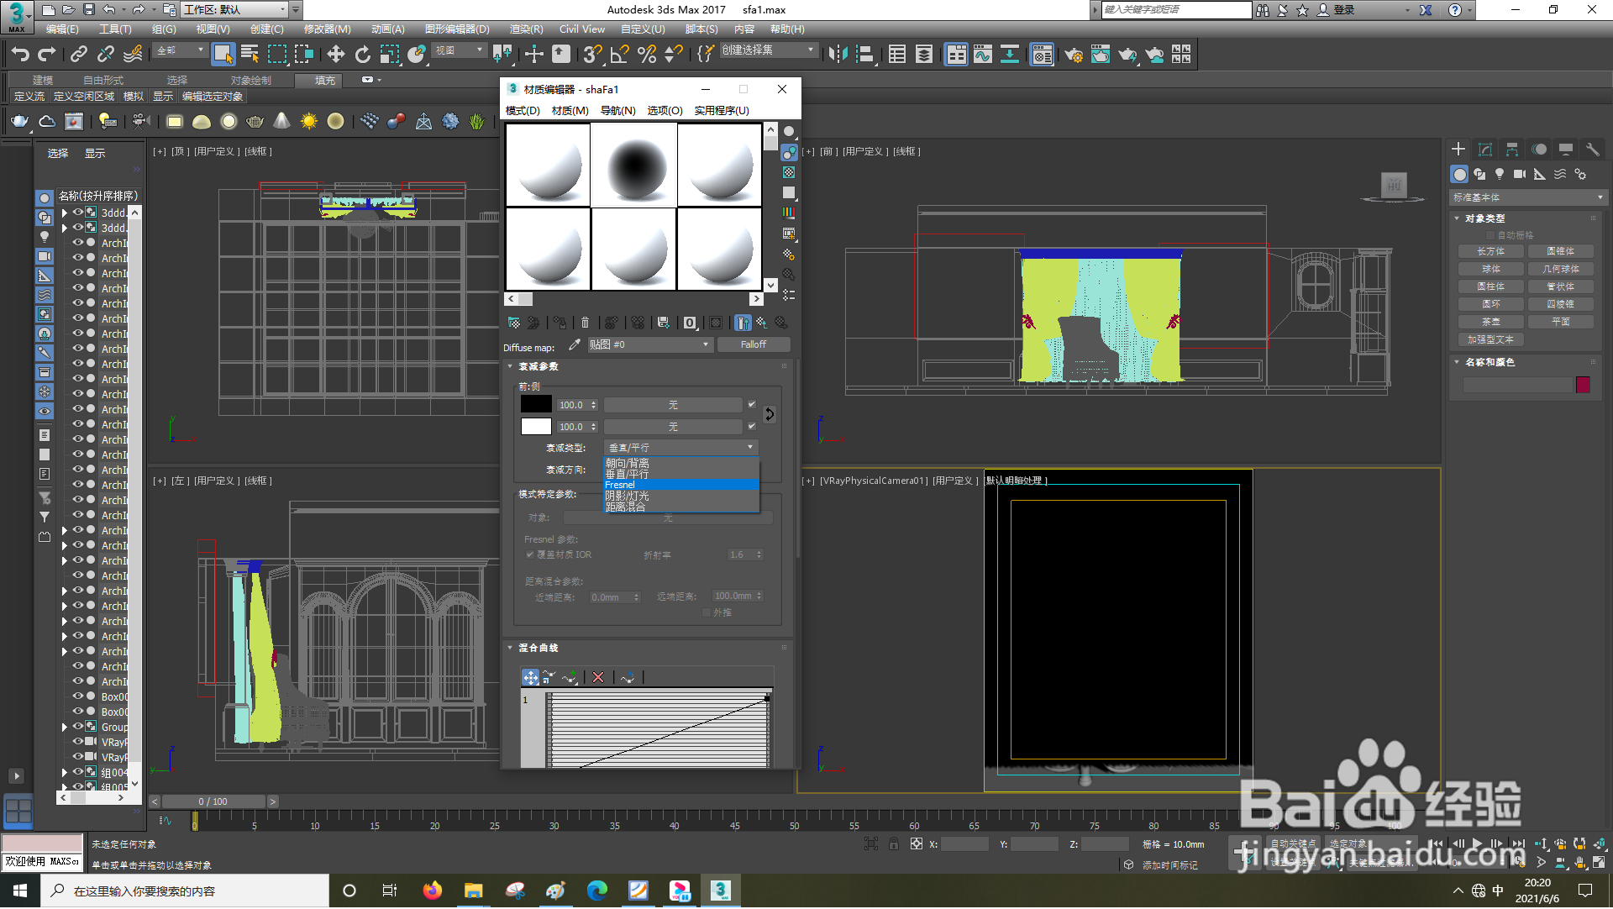
Task: Click the black front color swatch
Action: [536, 404]
